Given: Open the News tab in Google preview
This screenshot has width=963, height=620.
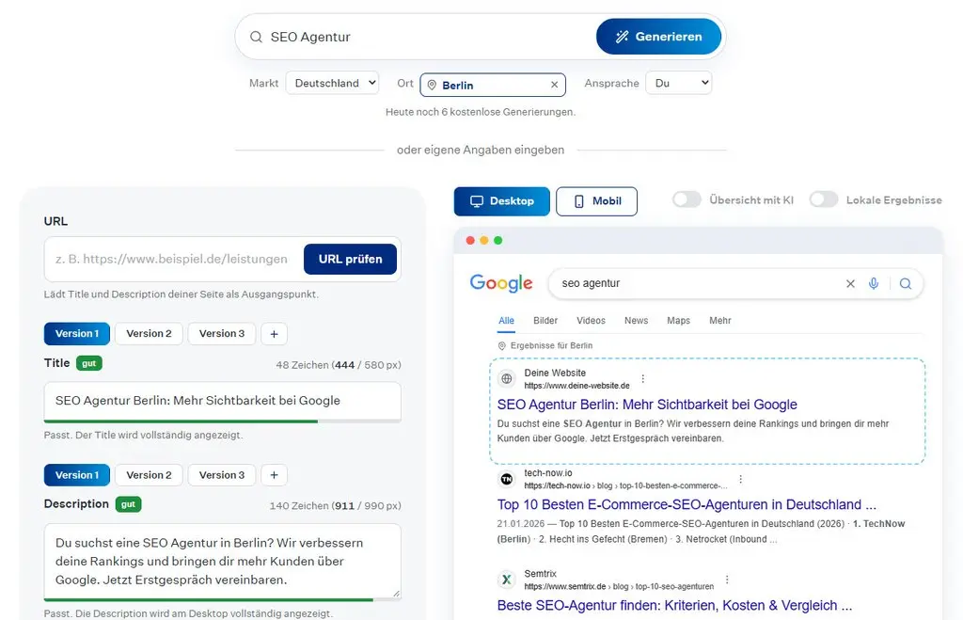Looking at the screenshot, I should pyautogui.click(x=637, y=321).
